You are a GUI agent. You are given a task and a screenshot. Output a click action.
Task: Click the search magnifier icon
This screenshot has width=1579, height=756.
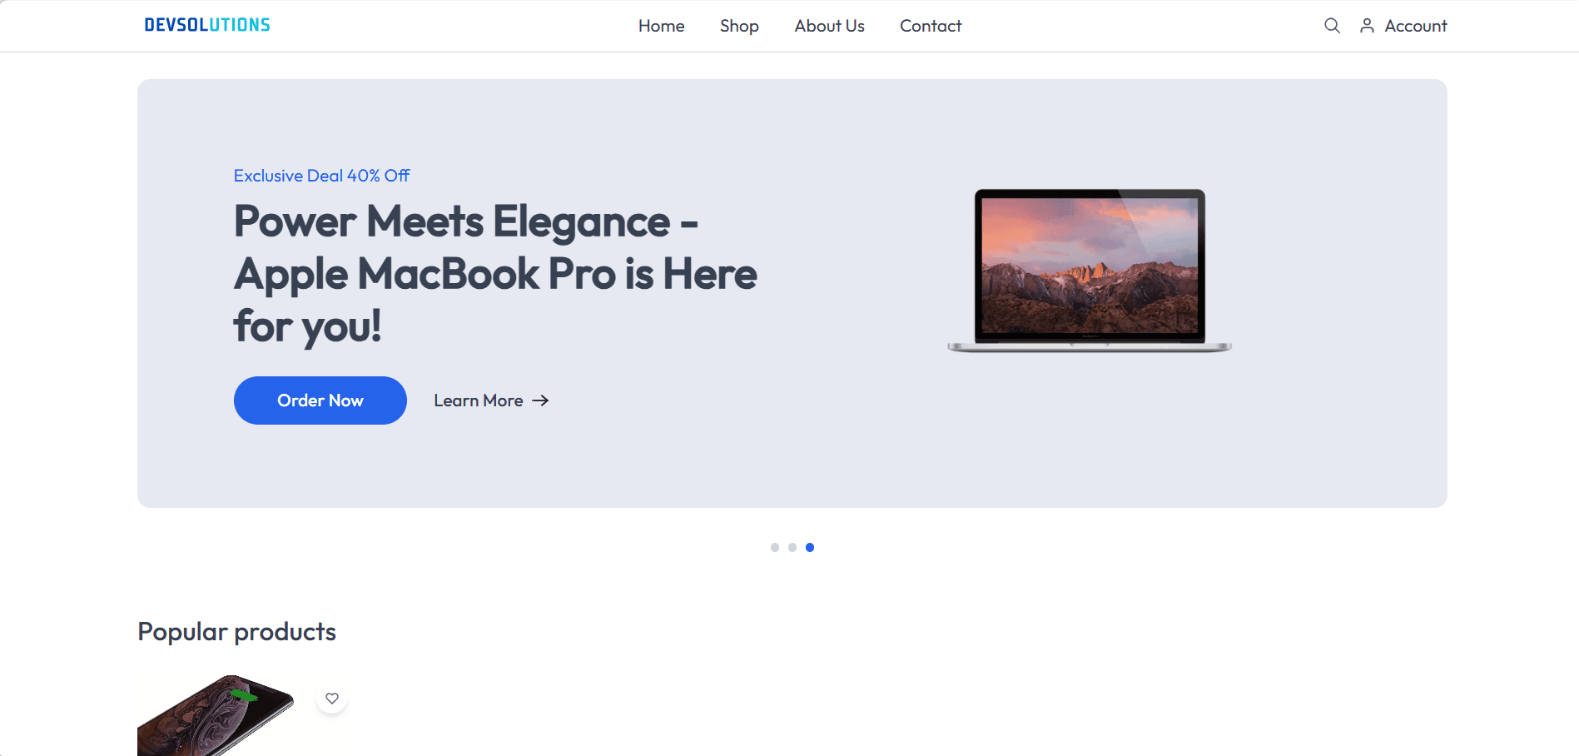(x=1332, y=26)
